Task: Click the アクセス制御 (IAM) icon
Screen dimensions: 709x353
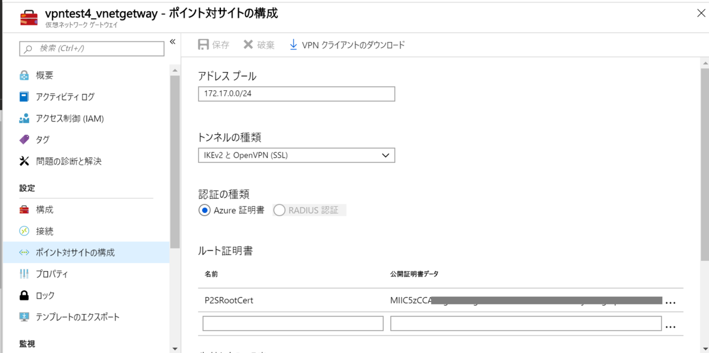Action: 24,119
